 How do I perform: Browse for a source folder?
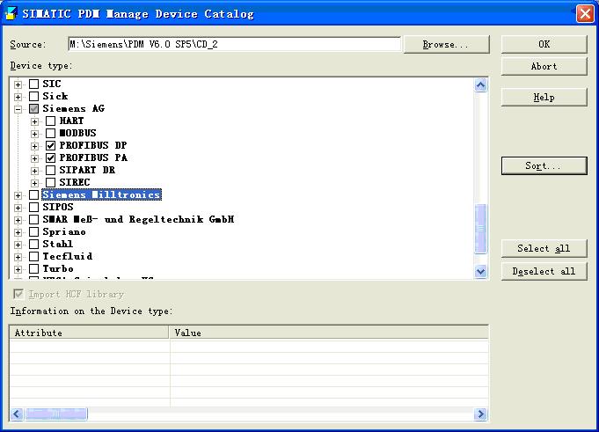click(x=446, y=44)
